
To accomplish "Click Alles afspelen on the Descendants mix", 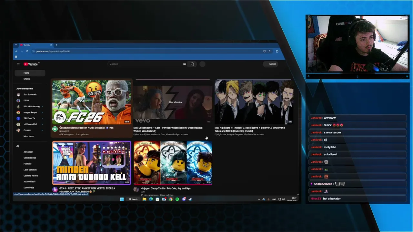I will pyautogui.click(x=175, y=102).
